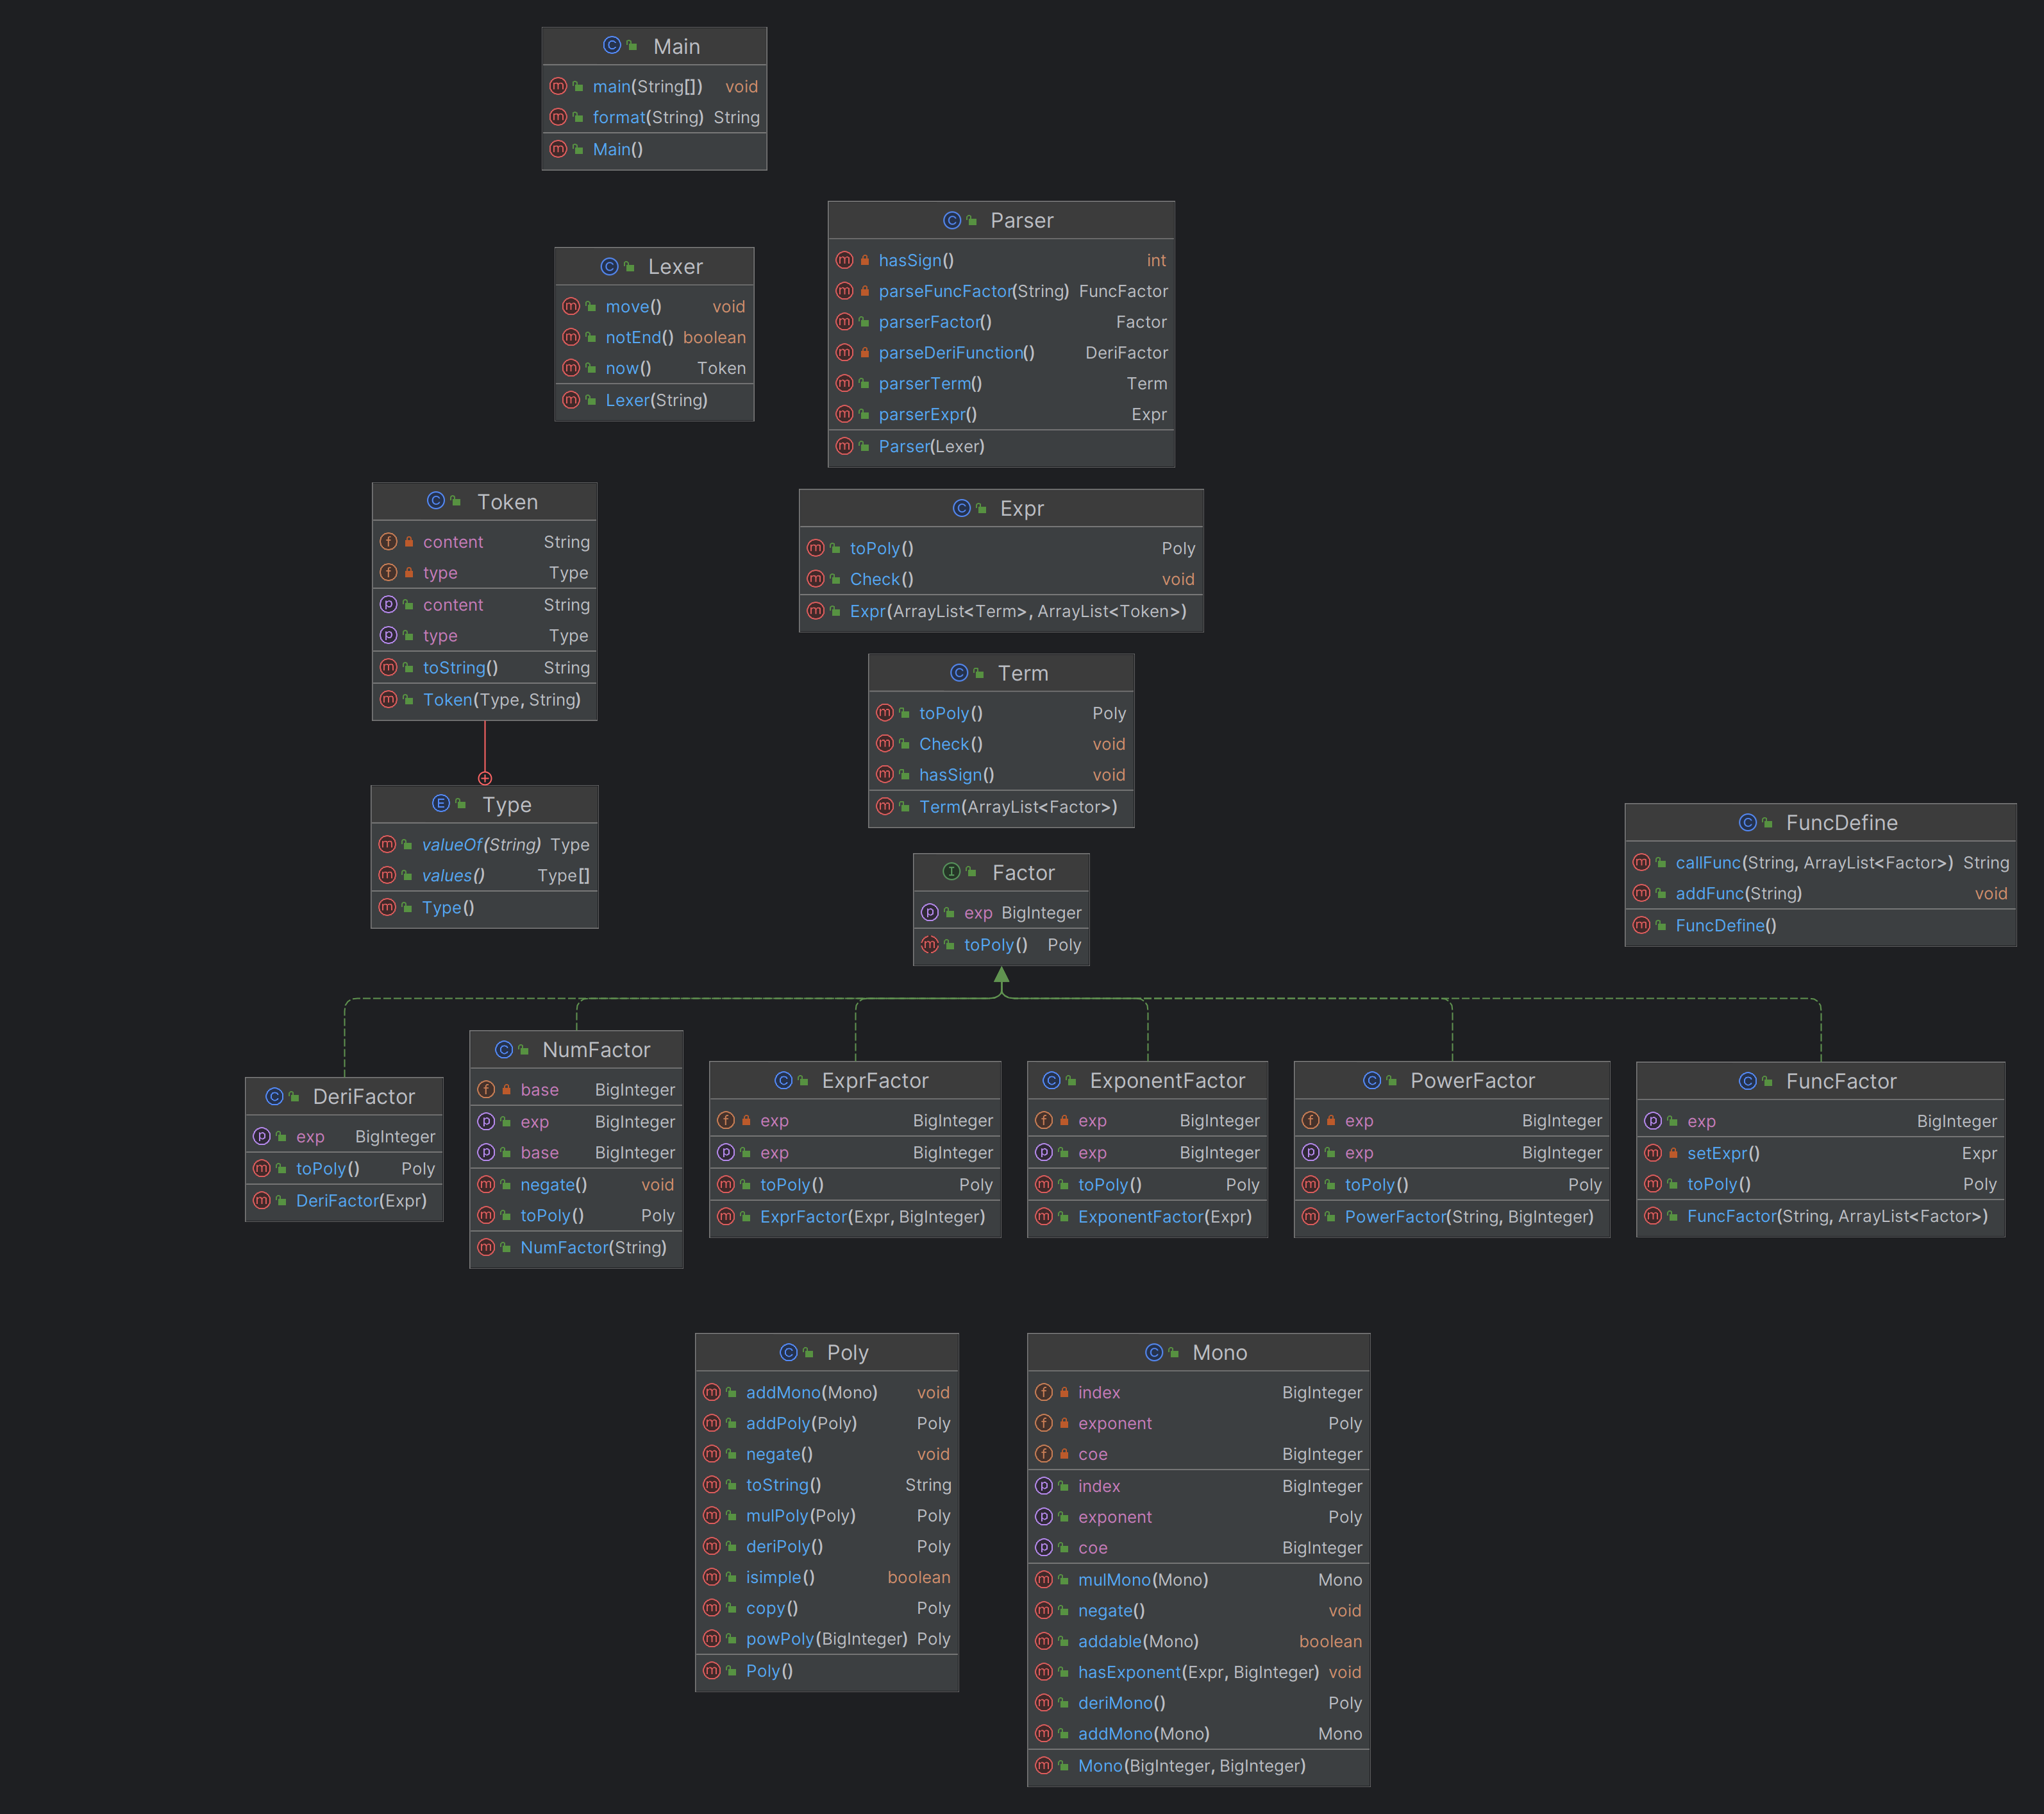Select the parseFuncFactor(String) method row
Screen dimensions: 2044x1814
[1001, 291]
